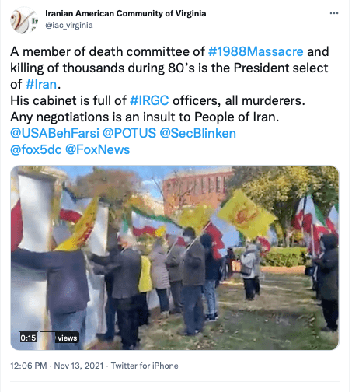Open the 12:06 PM tweet timestamp
The image size is (352, 392).
point(29,366)
